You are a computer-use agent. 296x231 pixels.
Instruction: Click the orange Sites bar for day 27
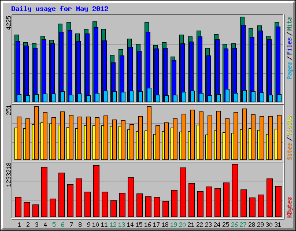click(245, 134)
